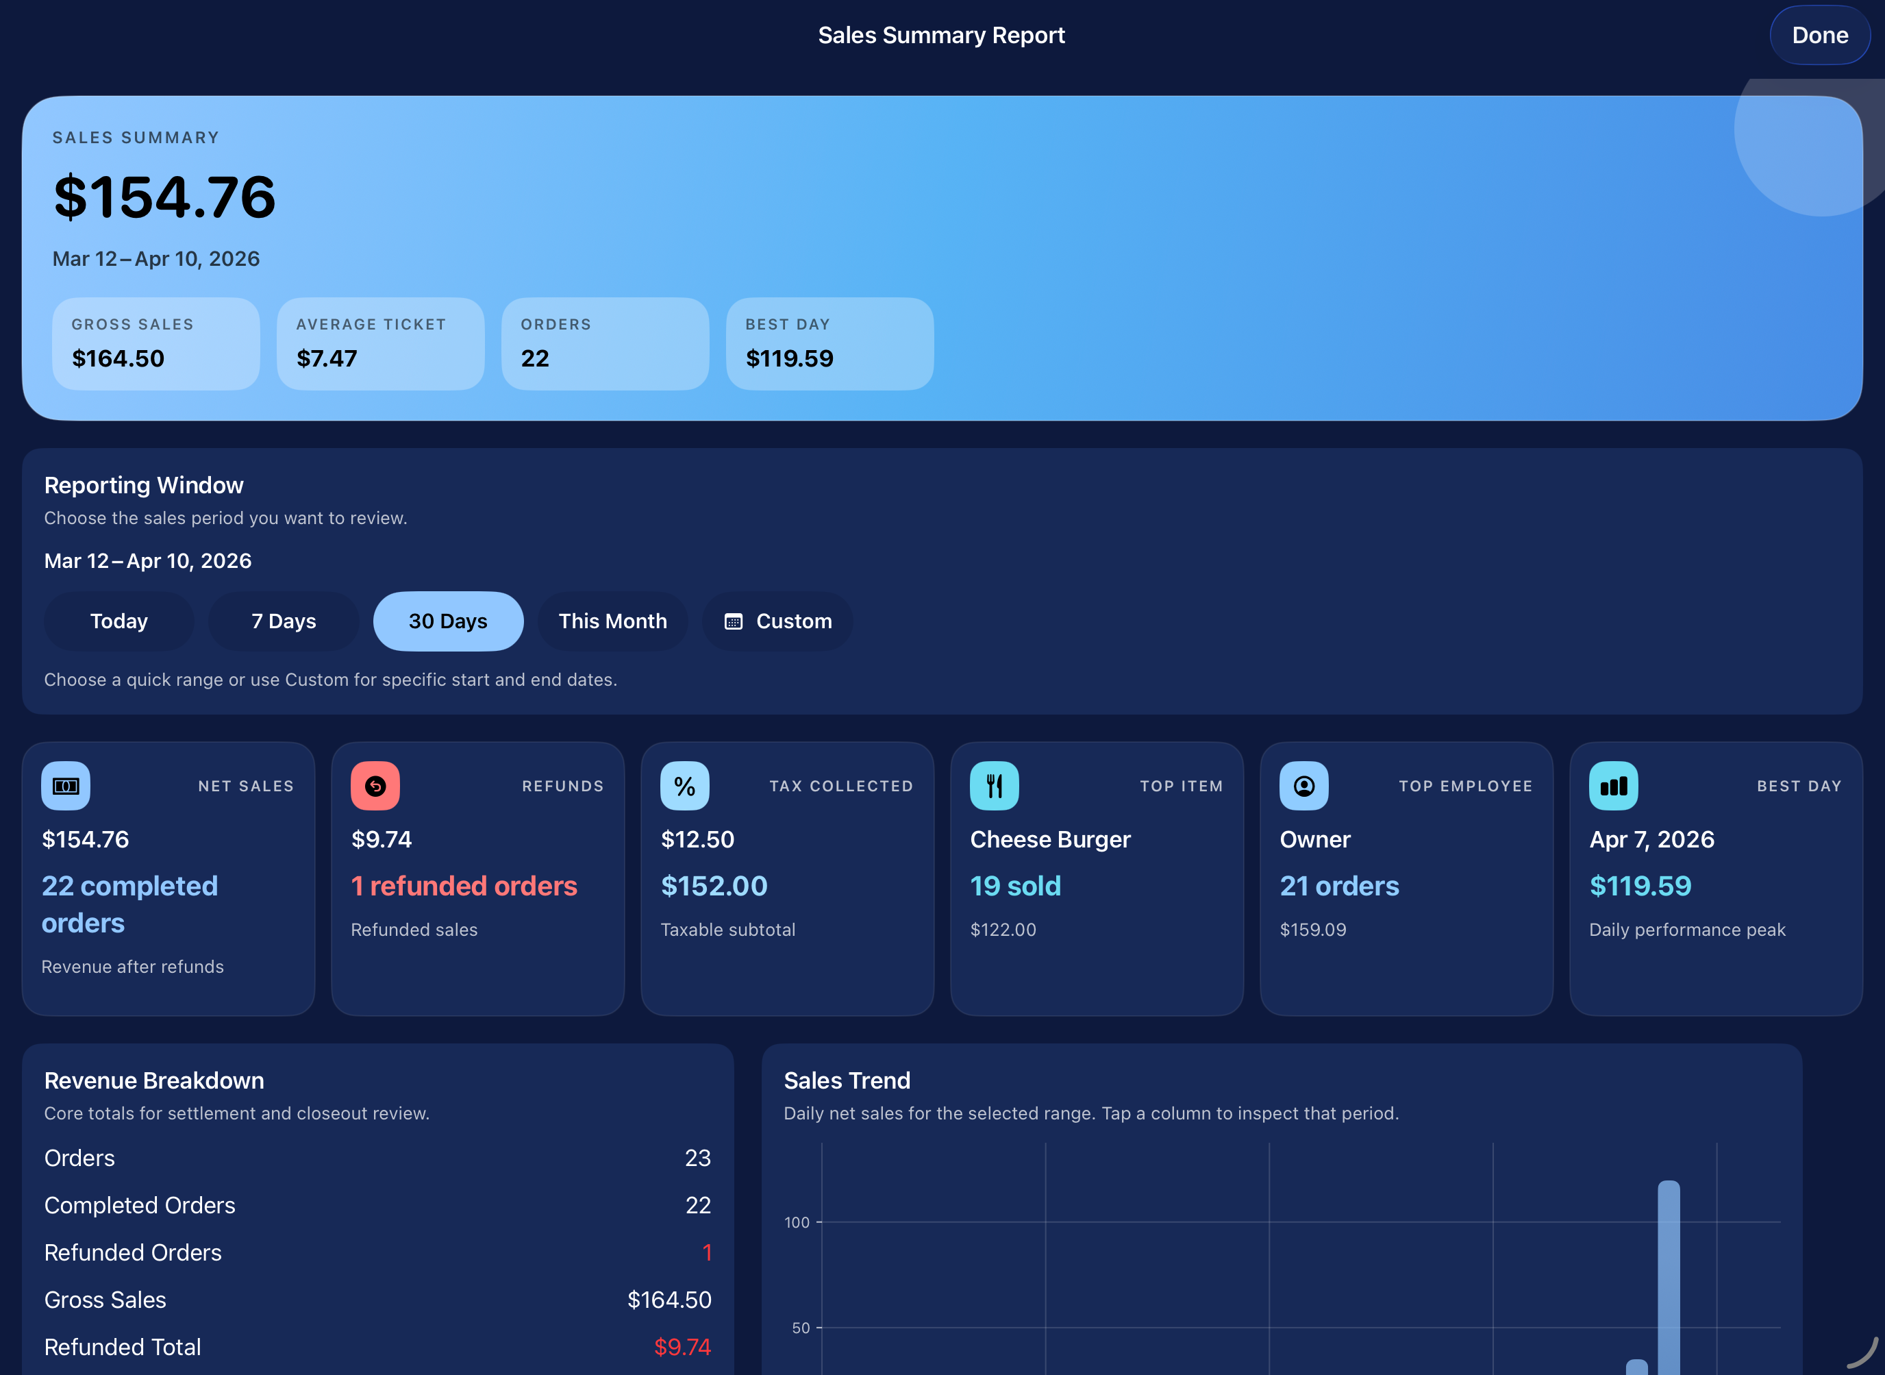Click the Done button
Image resolution: width=1885 pixels, height=1375 pixels.
pos(1819,35)
